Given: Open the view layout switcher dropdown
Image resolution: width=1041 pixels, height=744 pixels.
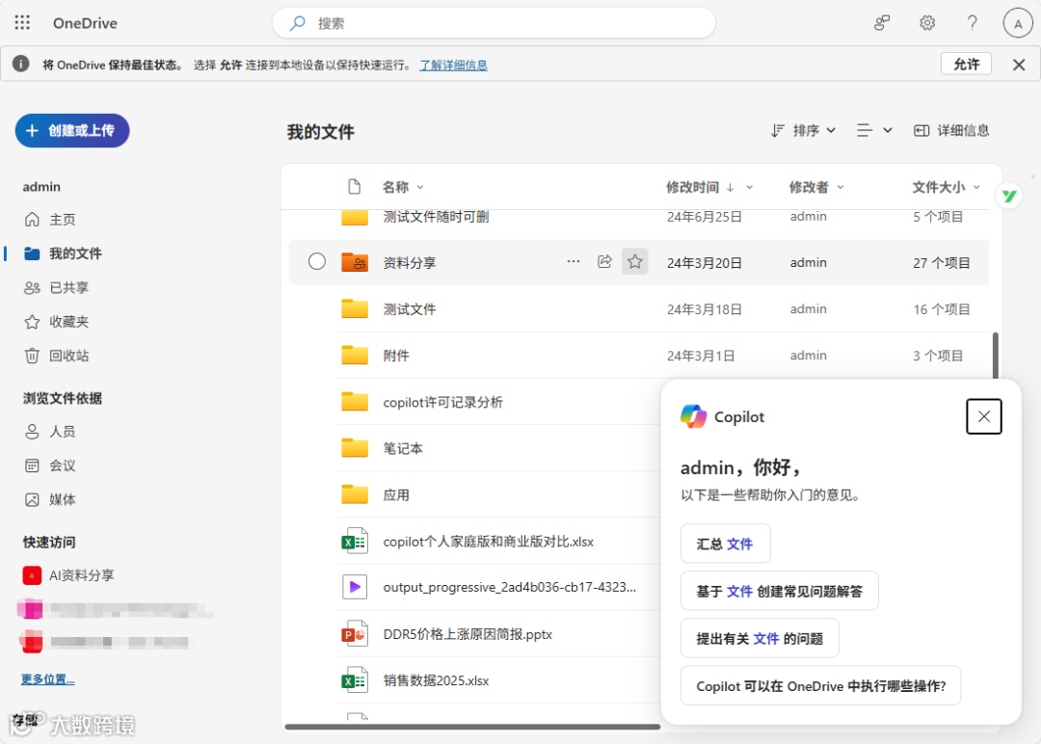Looking at the screenshot, I should pos(873,130).
